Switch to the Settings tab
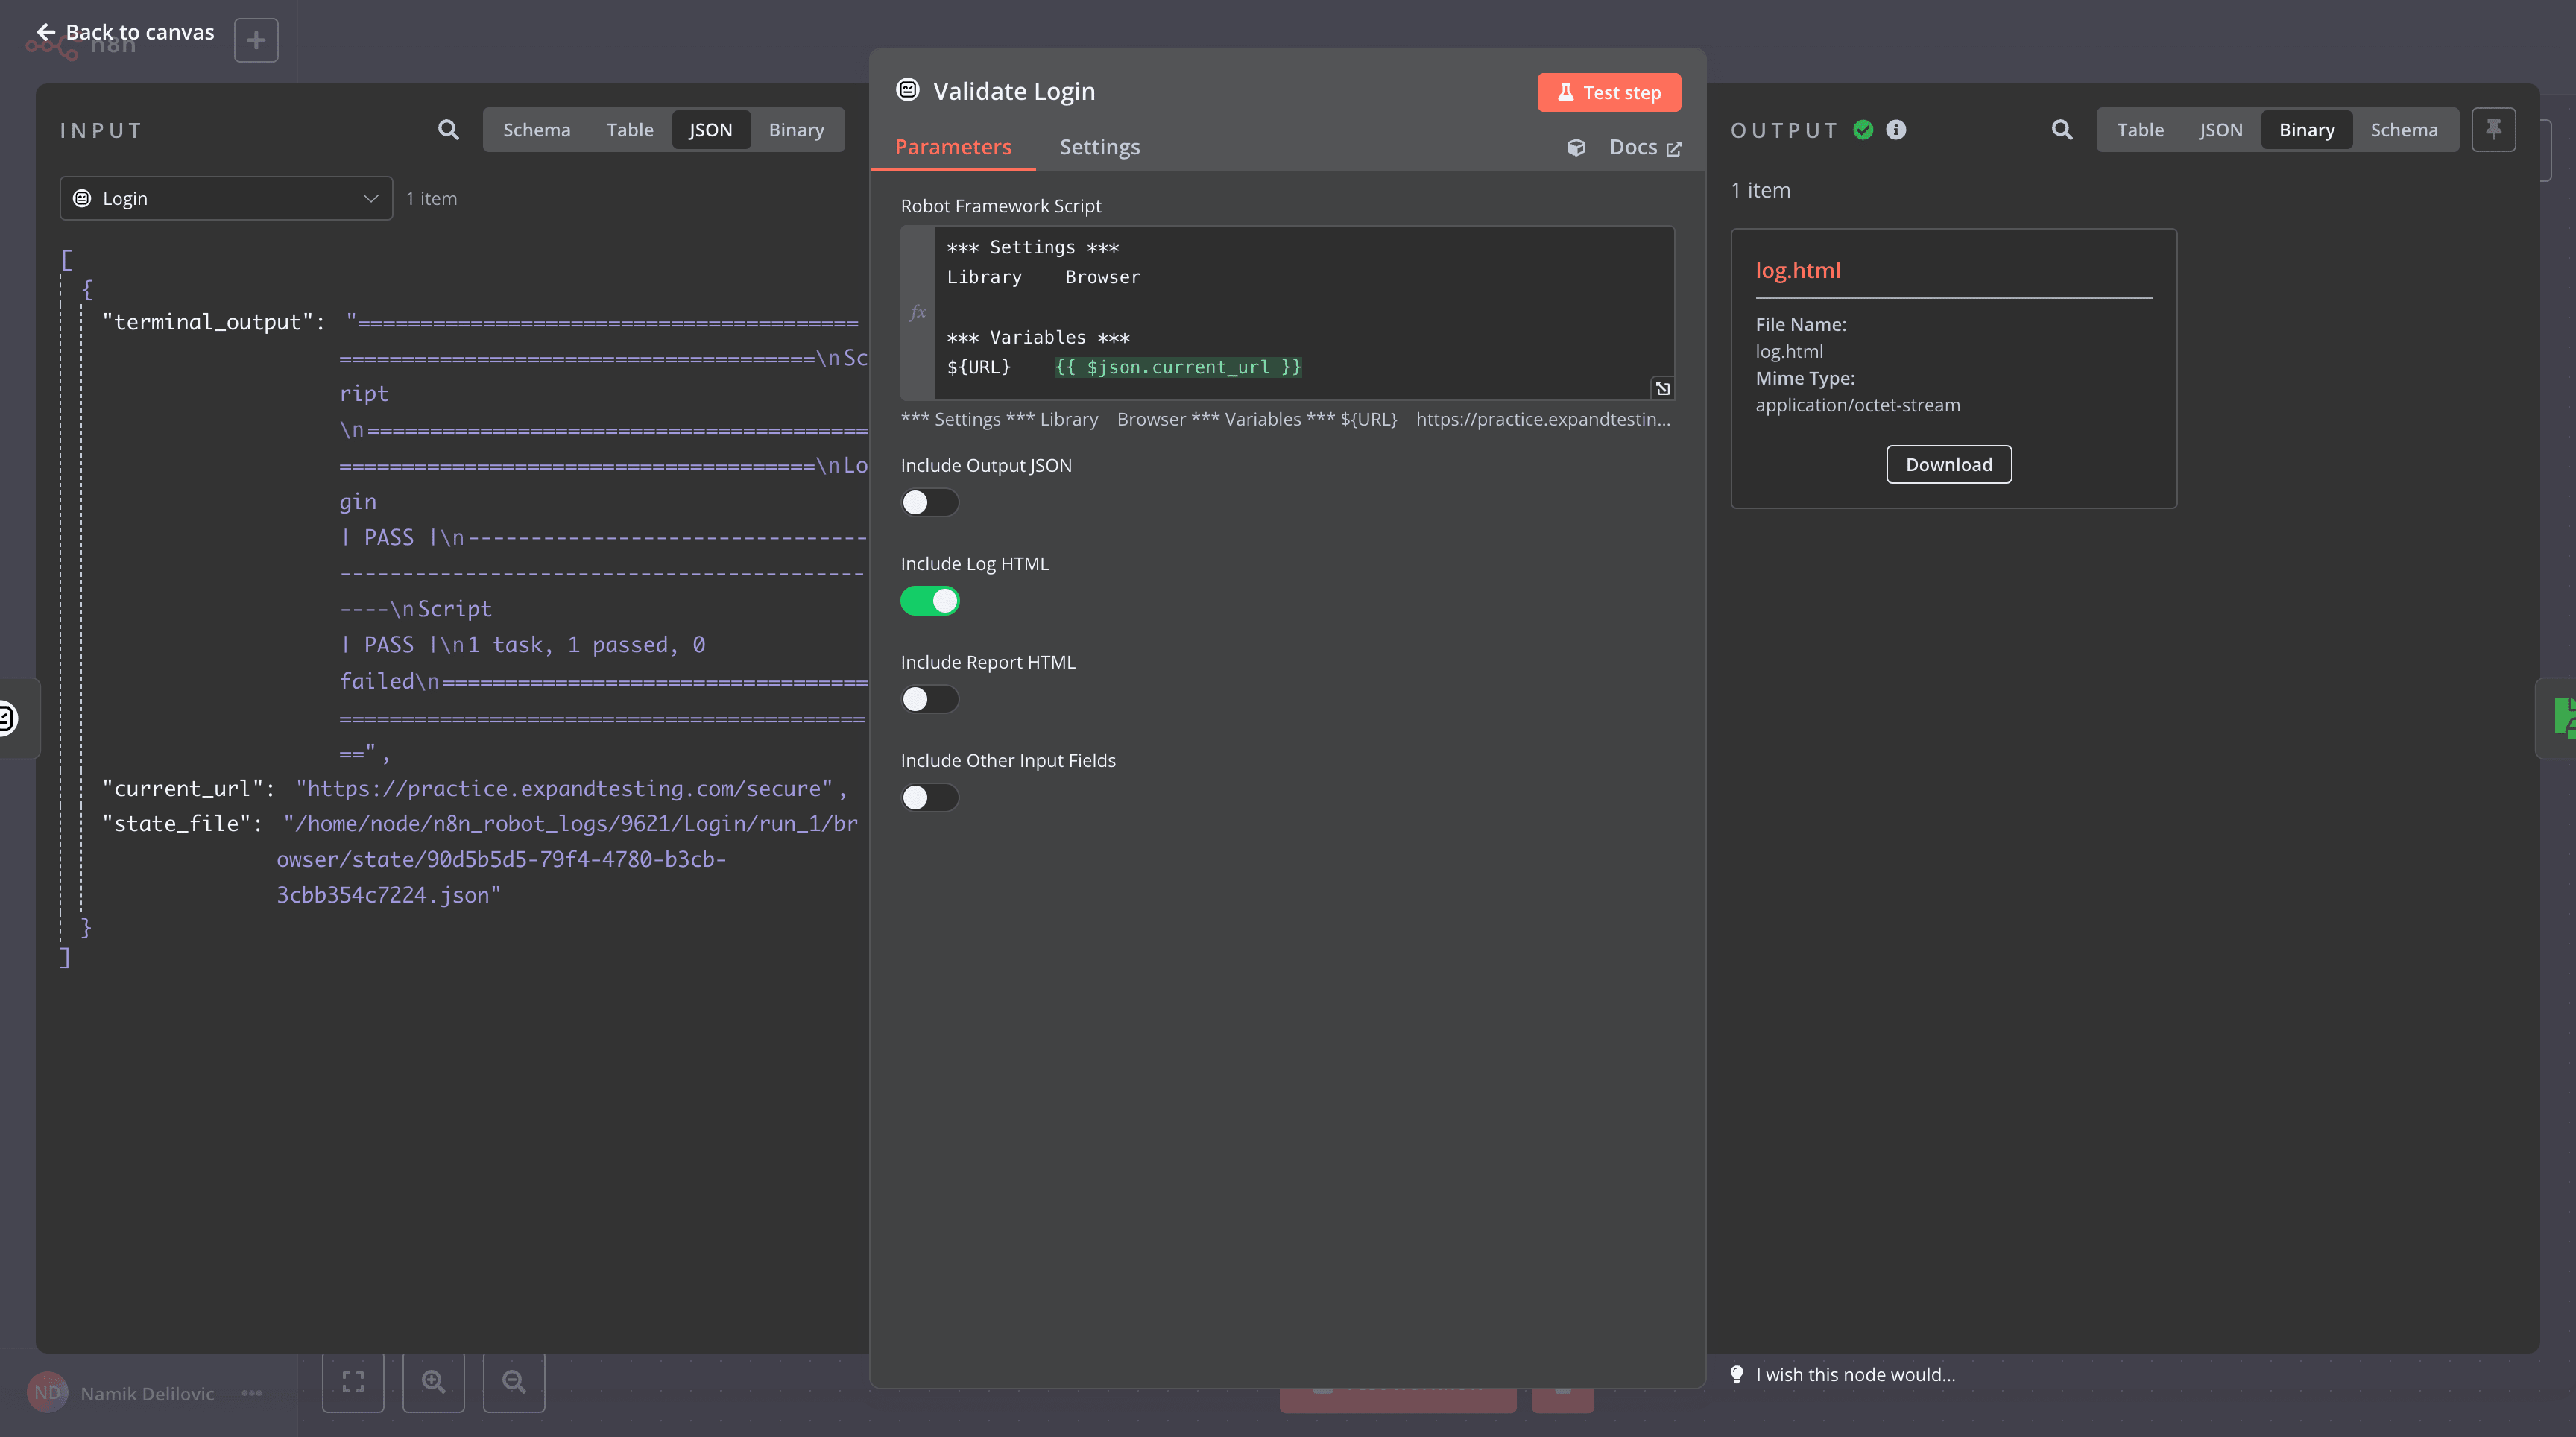This screenshot has height=1437, width=2576. coord(1099,147)
